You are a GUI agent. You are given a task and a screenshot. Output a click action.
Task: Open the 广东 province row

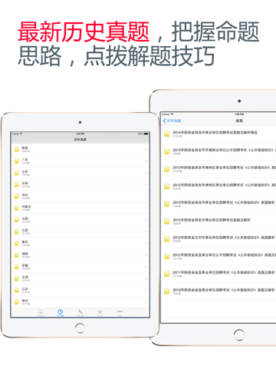tap(80, 161)
